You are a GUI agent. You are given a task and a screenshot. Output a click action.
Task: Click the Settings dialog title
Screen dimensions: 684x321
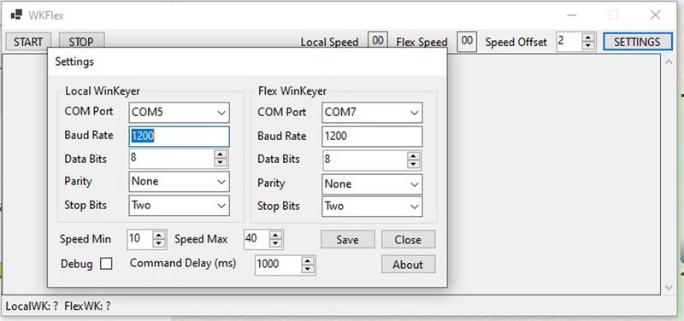pos(74,61)
